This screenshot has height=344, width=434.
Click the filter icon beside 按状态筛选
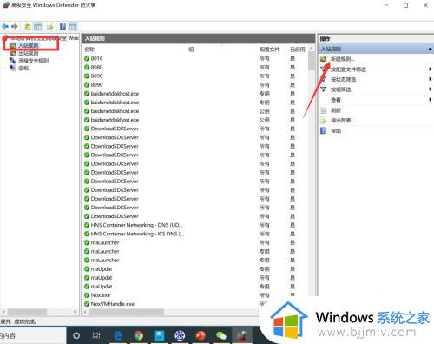tap(324, 79)
